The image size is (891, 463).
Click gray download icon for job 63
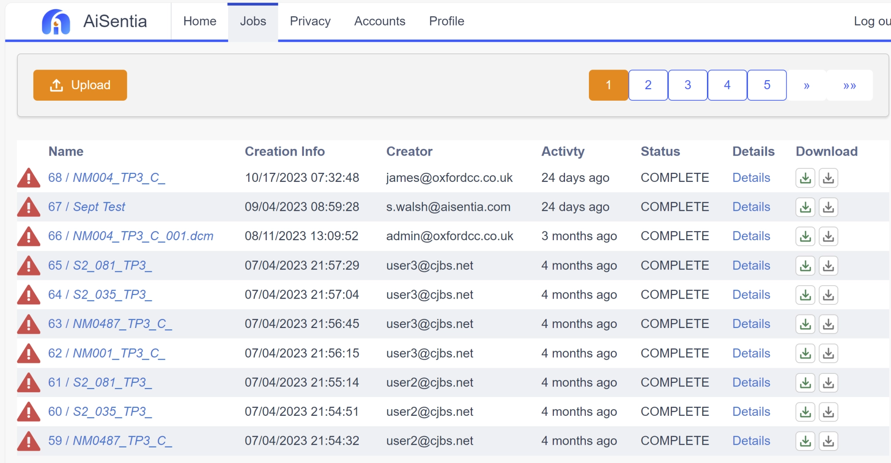(828, 324)
